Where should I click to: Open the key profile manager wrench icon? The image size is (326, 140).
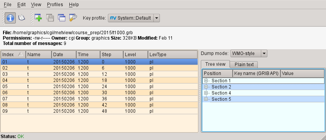(73, 18)
